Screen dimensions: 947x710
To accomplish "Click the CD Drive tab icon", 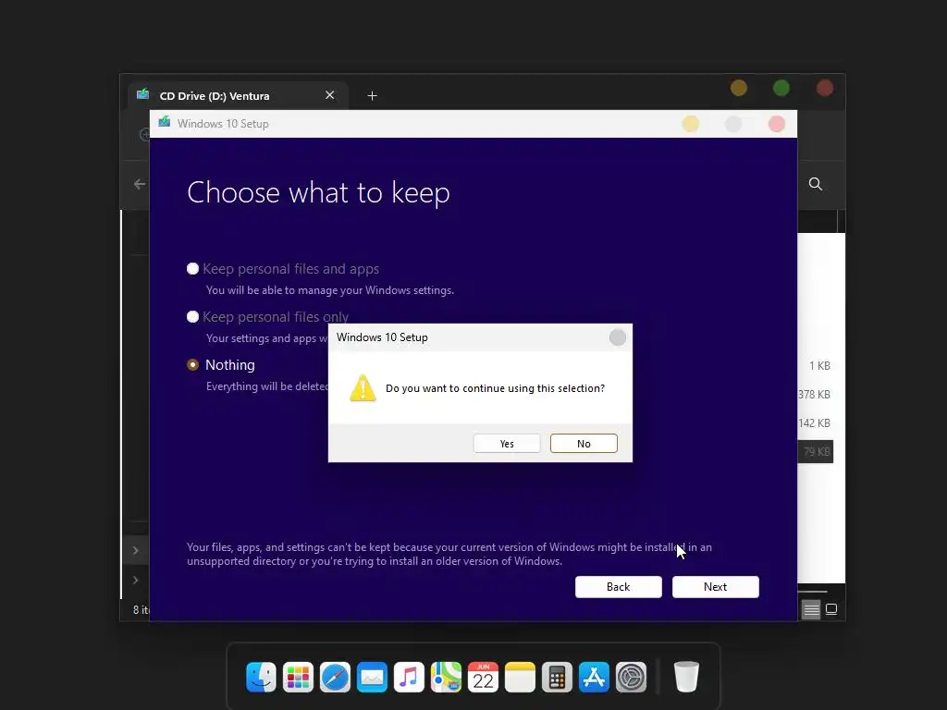I will pos(143,94).
